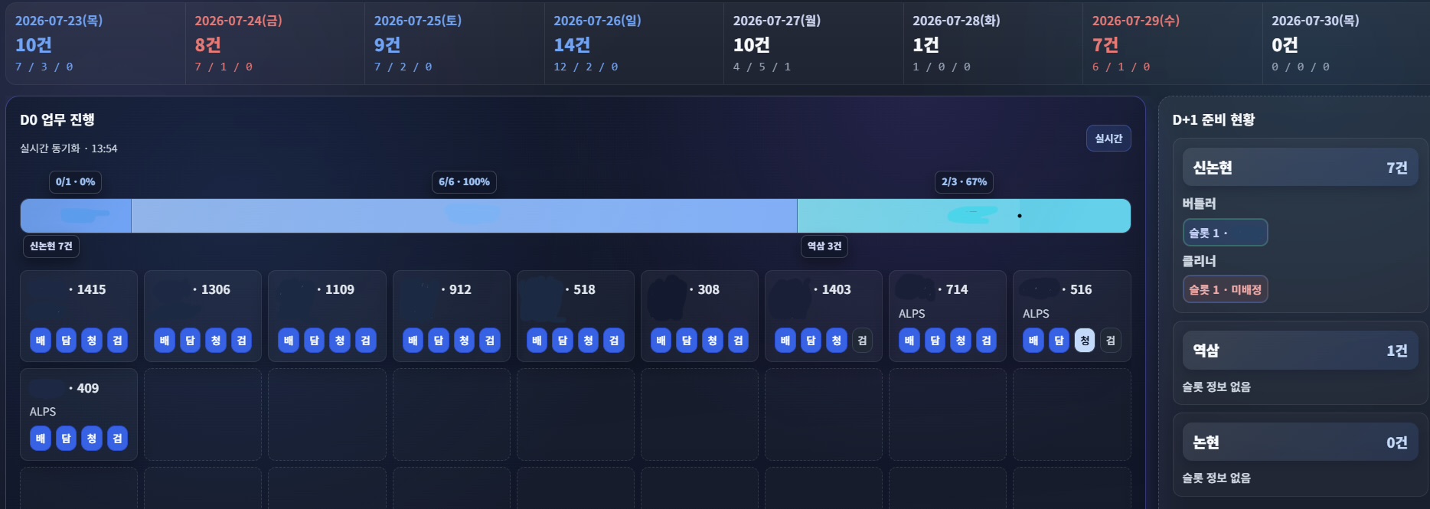The image size is (1430, 509).
Task: Click the 담 badge on card 1306
Action: click(x=191, y=341)
